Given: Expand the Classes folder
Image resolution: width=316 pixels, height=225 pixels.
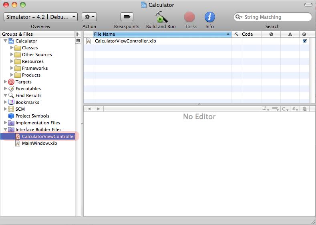Looking at the screenshot, I should pyautogui.click(x=12, y=48).
